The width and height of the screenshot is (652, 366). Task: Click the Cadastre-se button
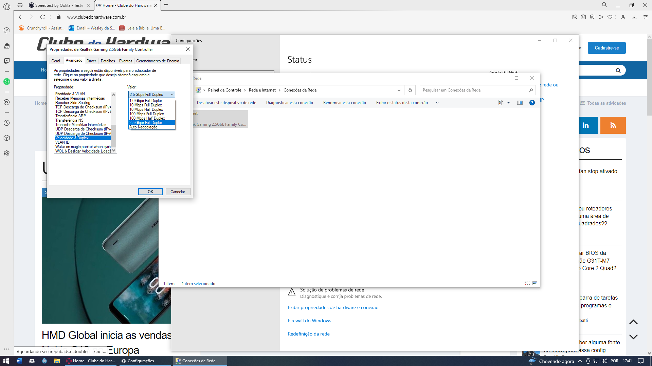607,48
